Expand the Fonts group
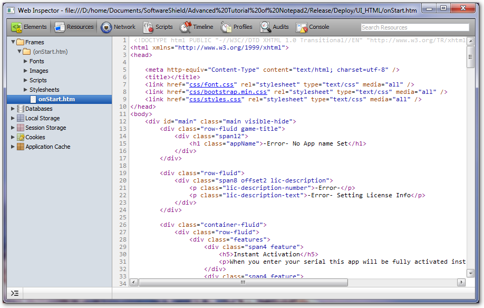This screenshot has height=308, width=484. tap(26, 61)
